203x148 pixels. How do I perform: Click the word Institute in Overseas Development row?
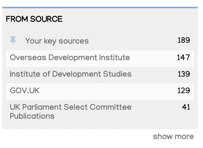pos(114,57)
